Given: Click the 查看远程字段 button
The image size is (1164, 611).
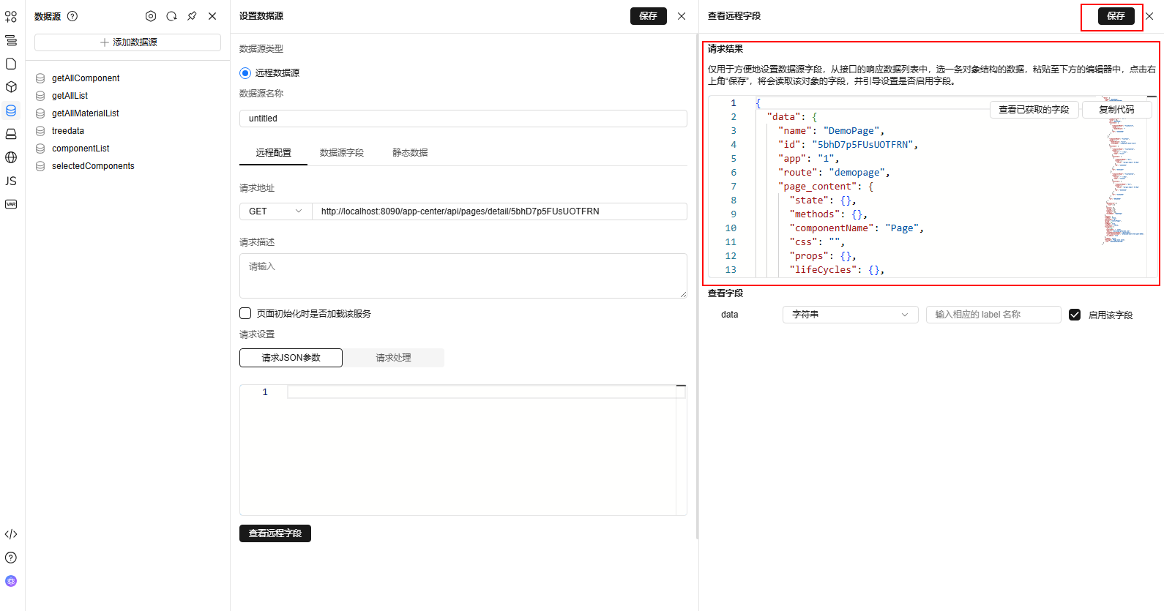Looking at the screenshot, I should 275,533.
